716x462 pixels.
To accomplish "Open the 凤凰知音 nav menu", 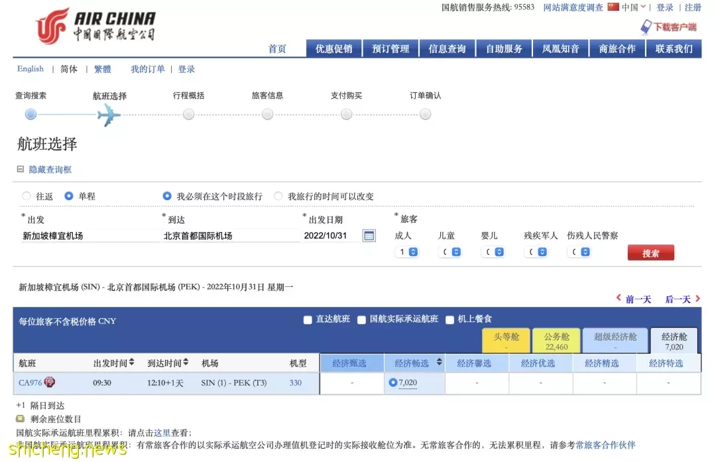I will click(560, 48).
